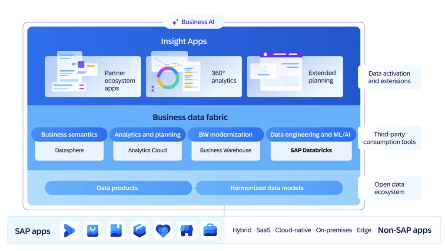445x251 pixels.
Task: Select the Open data ecosystem label
Action: pyautogui.click(x=389, y=188)
